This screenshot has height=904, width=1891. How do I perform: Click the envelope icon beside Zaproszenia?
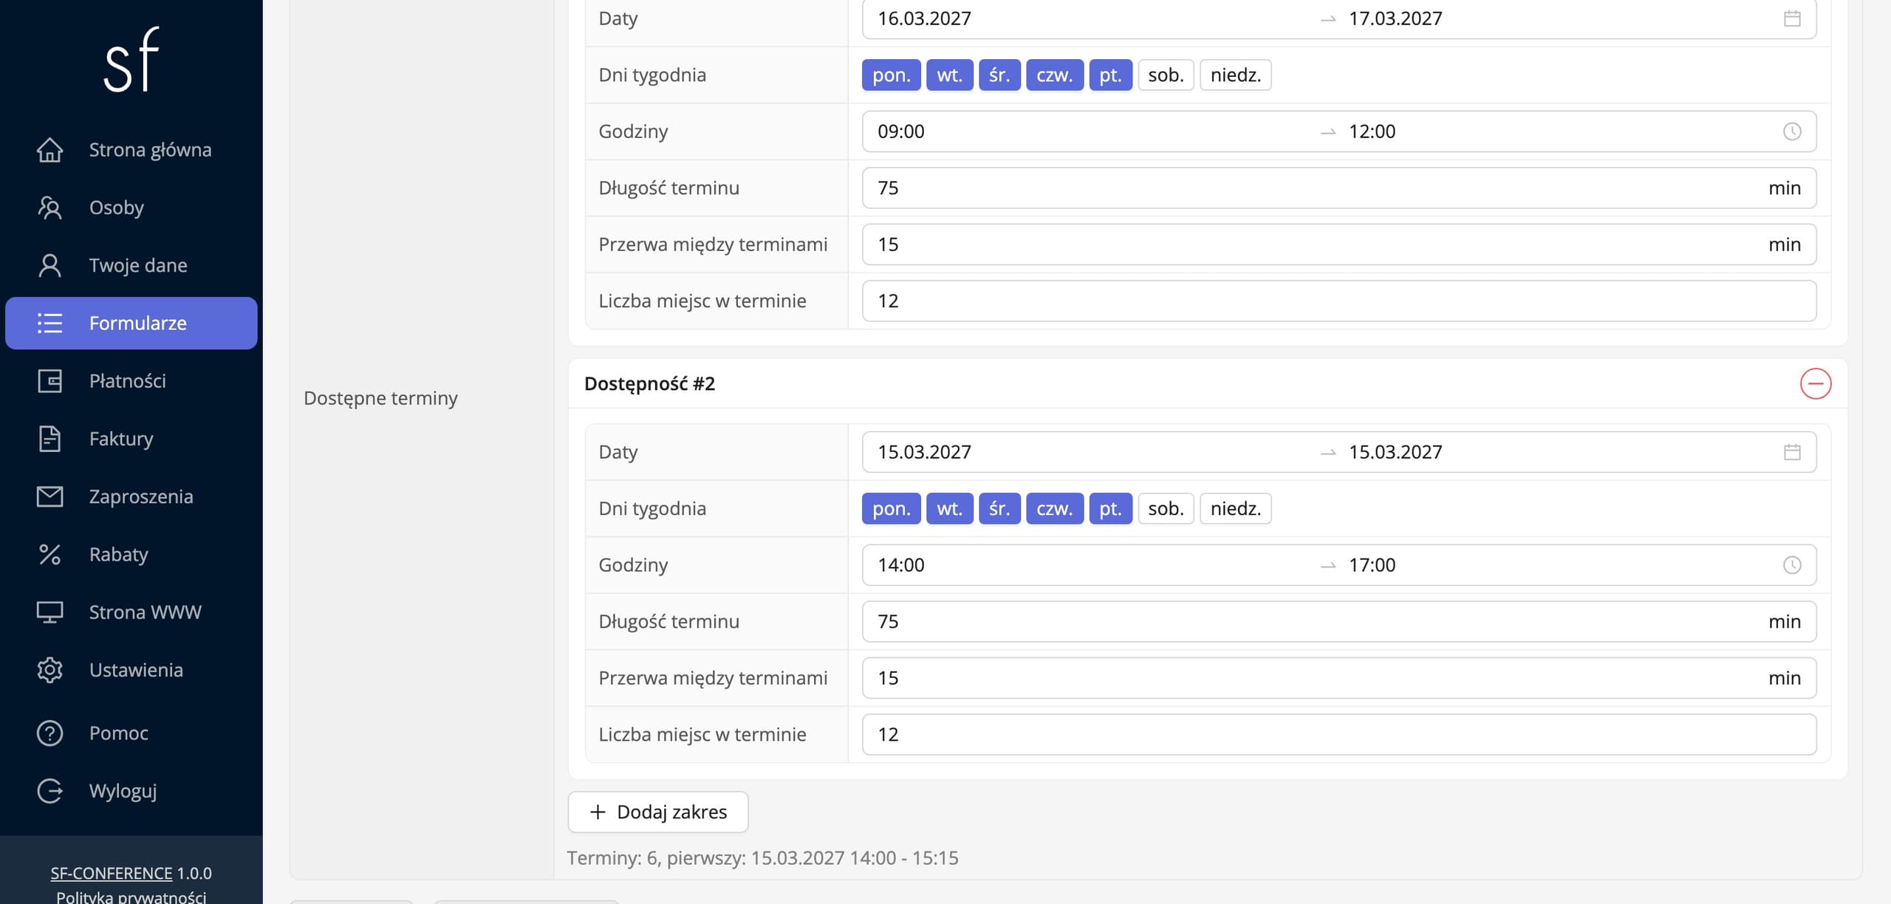click(49, 496)
